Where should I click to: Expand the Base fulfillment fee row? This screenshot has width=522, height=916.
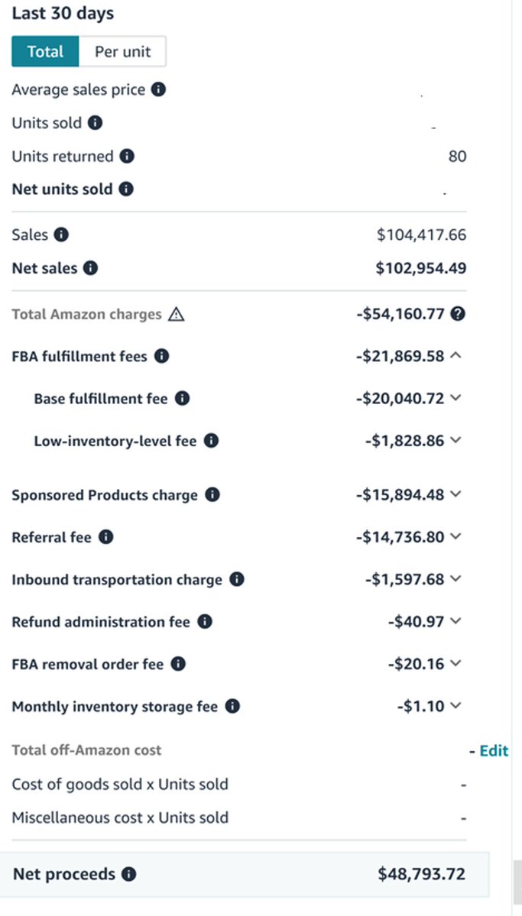456,399
